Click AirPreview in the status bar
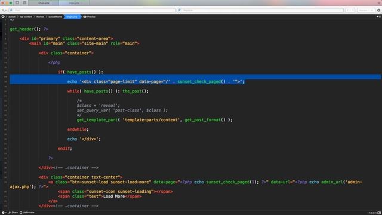Screen dimensions: 382x215 pyautogui.click(x=27, y=213)
